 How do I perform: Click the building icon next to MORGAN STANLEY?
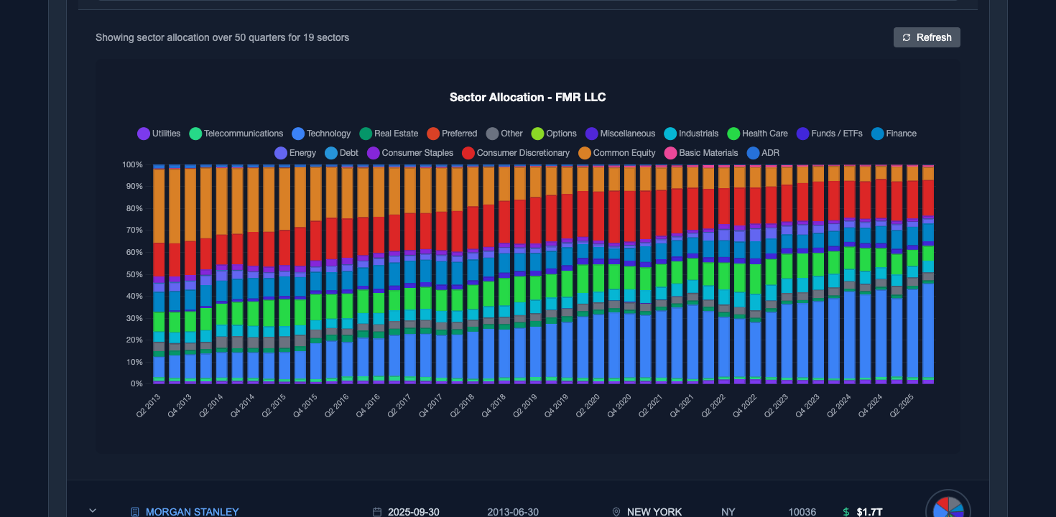tap(134, 511)
